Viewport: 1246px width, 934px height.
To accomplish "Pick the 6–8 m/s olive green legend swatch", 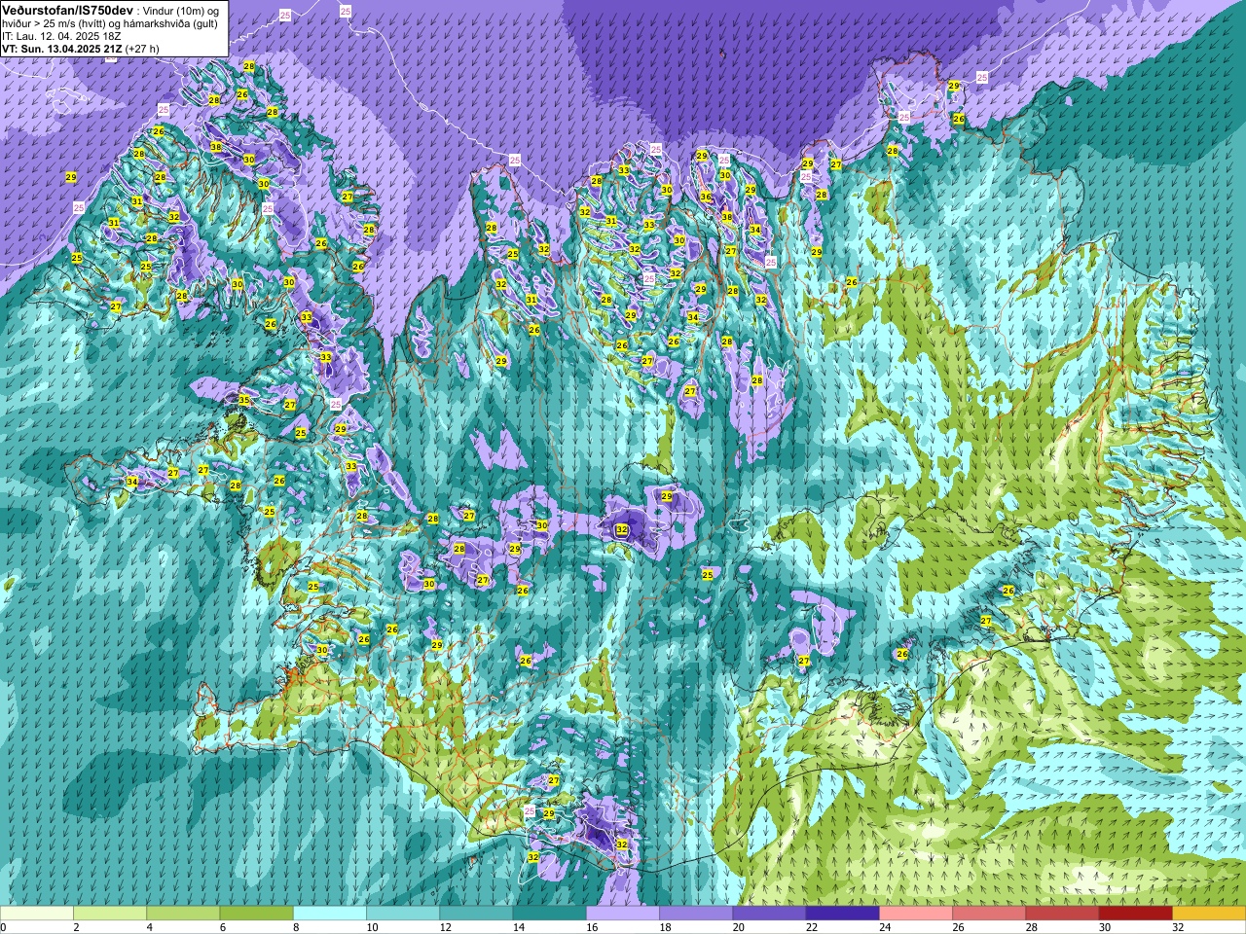I will point(257,914).
